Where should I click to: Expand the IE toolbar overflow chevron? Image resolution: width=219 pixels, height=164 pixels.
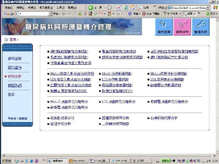[155, 6]
